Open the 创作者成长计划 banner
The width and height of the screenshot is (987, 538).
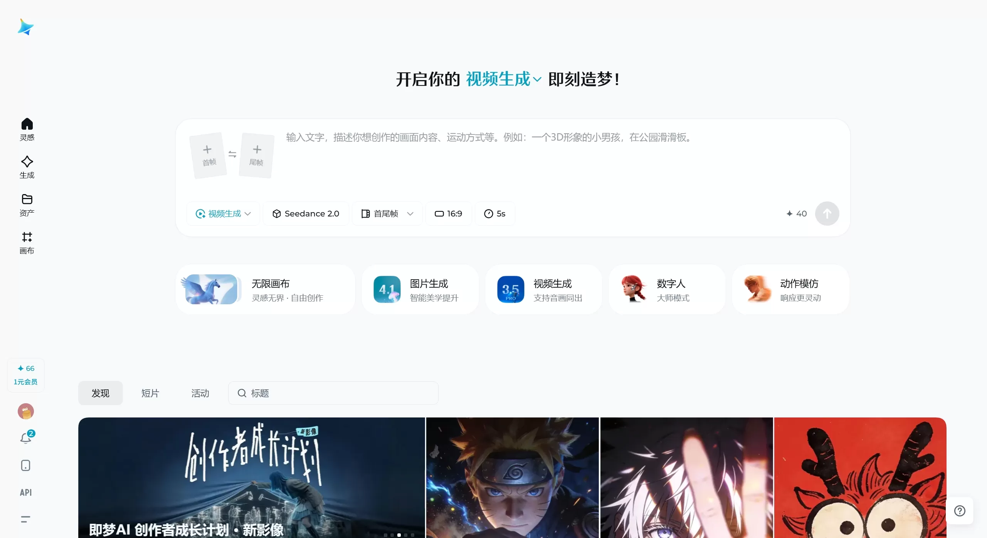coord(252,478)
